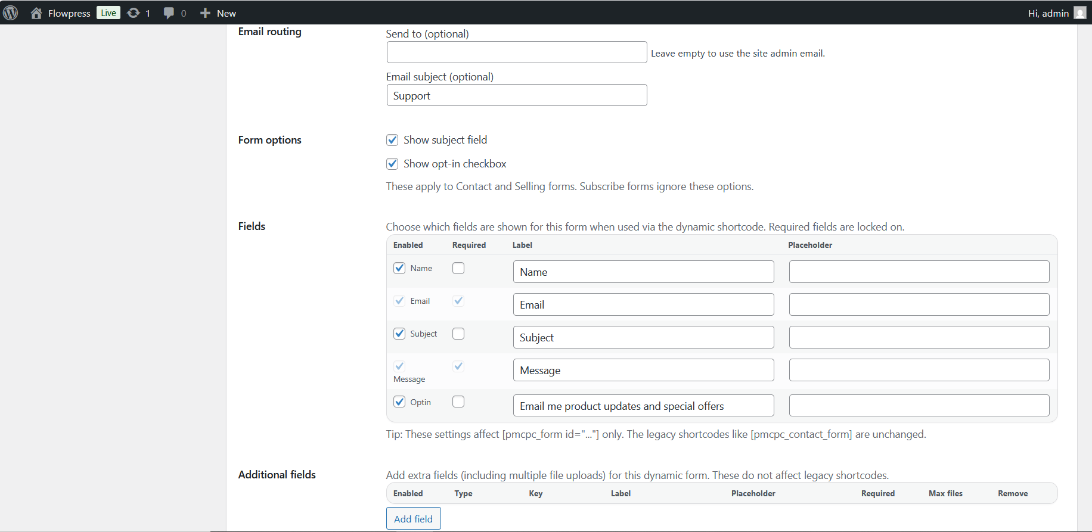Click the Name placeholder input

[x=919, y=272]
